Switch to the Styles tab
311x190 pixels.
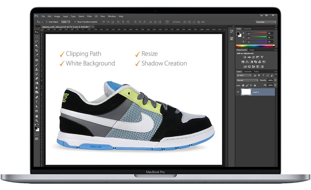[x=252, y=50]
